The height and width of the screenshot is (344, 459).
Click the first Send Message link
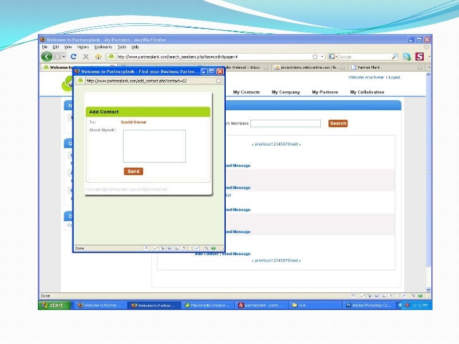(x=238, y=166)
